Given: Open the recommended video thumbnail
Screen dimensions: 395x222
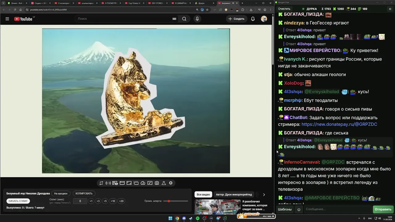Looking at the screenshot, I should pyautogui.click(x=218, y=207).
